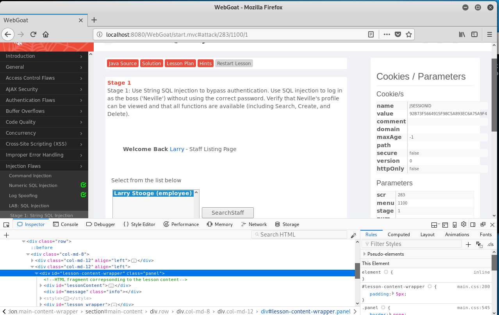This screenshot has width=499, height=315.
Task: Toggle reader view in address bar
Action: click(x=371, y=34)
